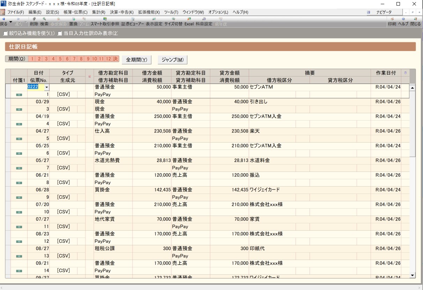Click the 全期間(Y) button

(x=136, y=60)
